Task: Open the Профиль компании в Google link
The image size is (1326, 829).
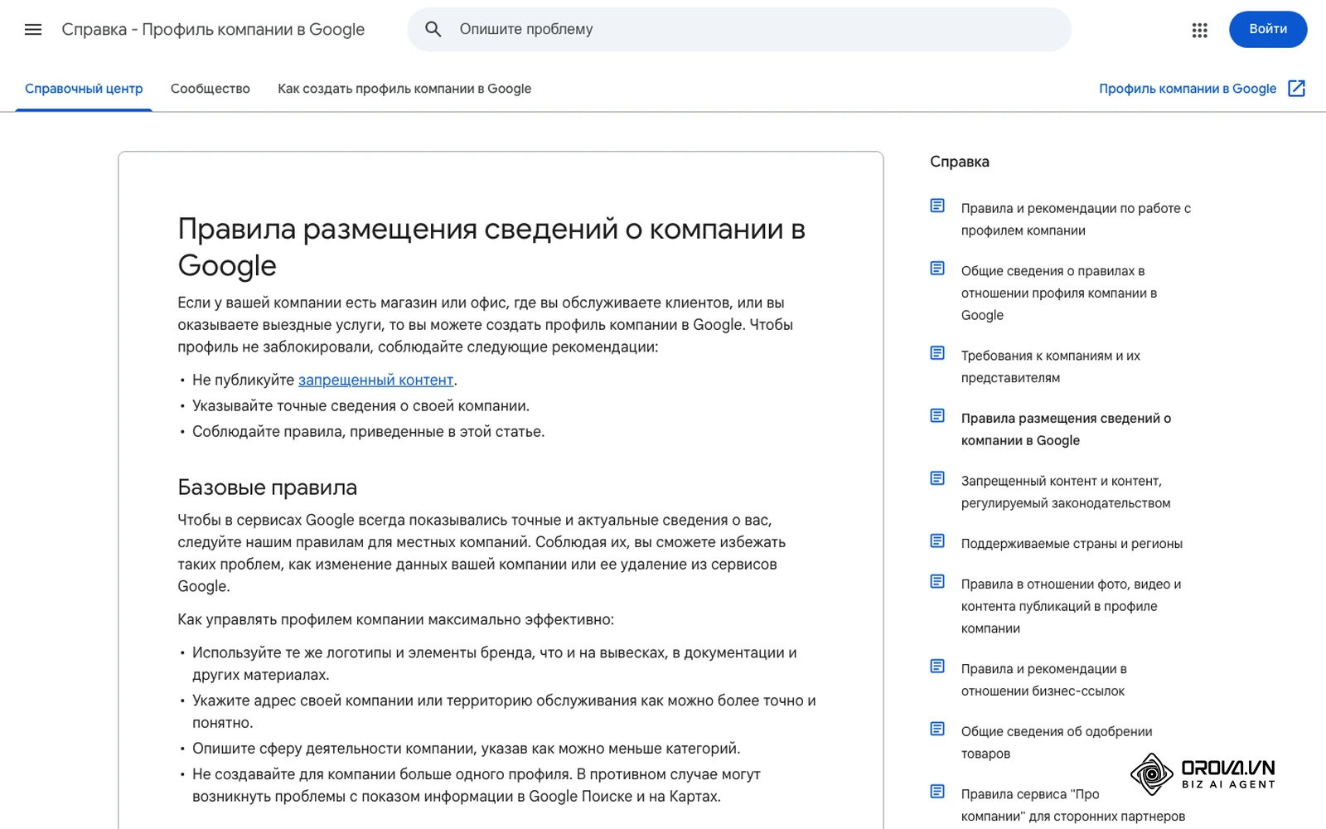Action: 1188,89
